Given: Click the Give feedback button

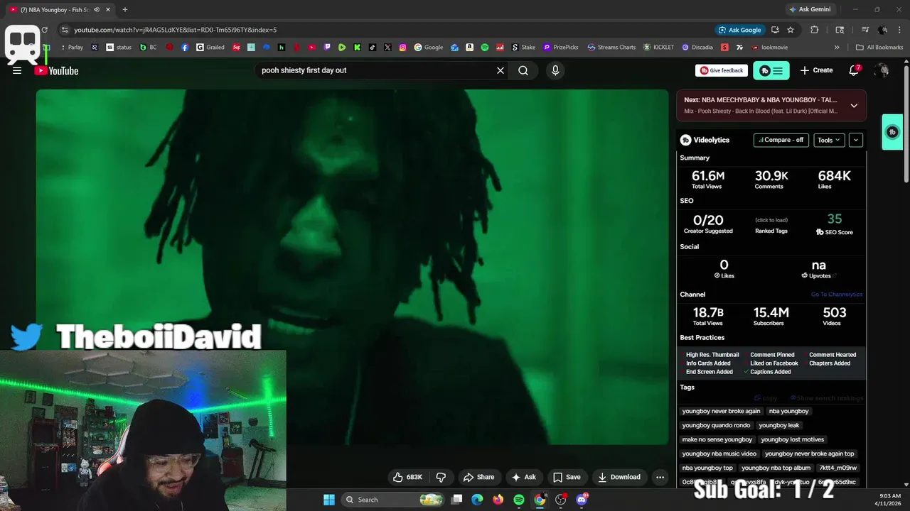Looking at the screenshot, I should point(722,70).
